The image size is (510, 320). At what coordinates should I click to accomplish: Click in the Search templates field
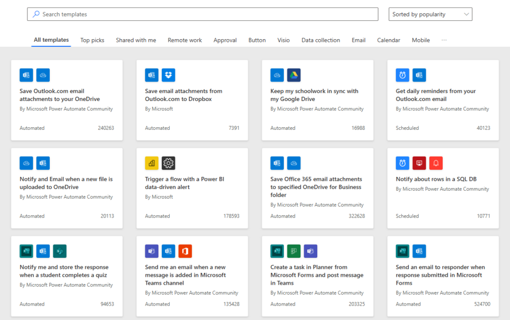coord(203,14)
